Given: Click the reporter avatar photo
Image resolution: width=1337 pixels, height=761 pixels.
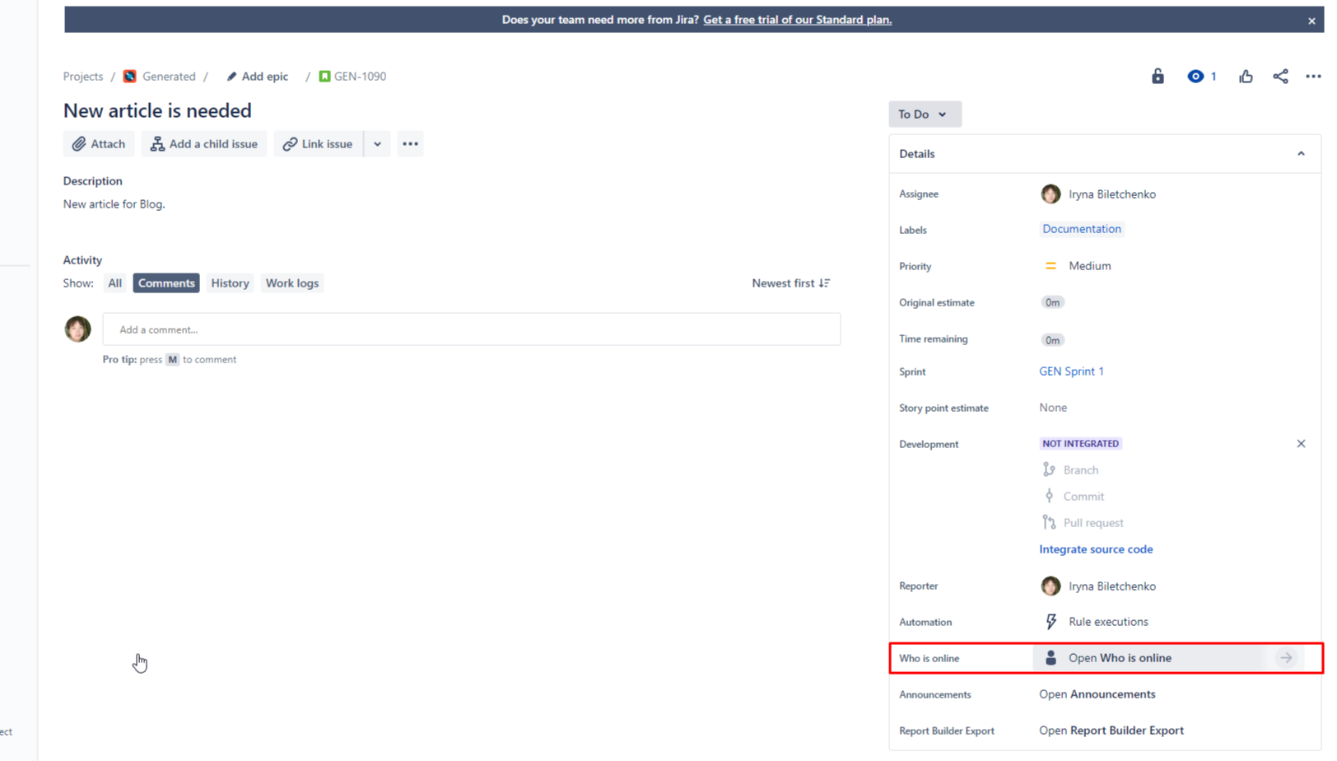Looking at the screenshot, I should point(1050,586).
